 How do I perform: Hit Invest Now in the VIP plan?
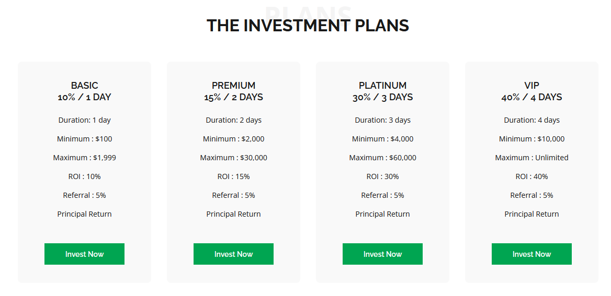pos(531,254)
